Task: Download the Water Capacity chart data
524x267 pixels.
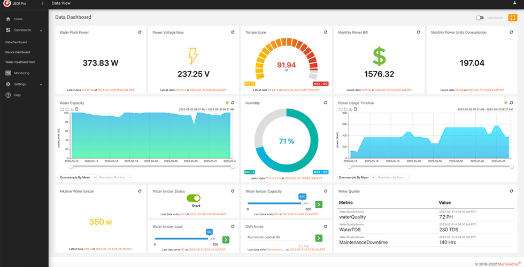Action: tap(72, 109)
